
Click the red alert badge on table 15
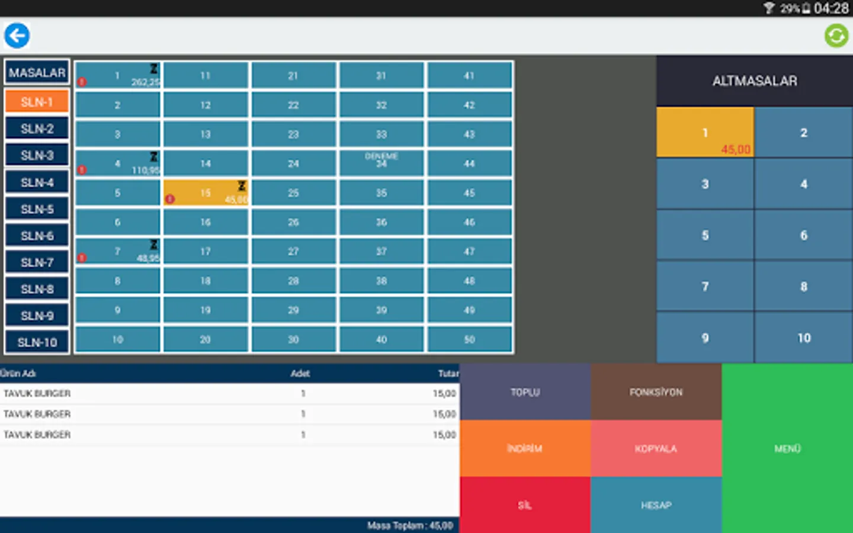tap(170, 199)
